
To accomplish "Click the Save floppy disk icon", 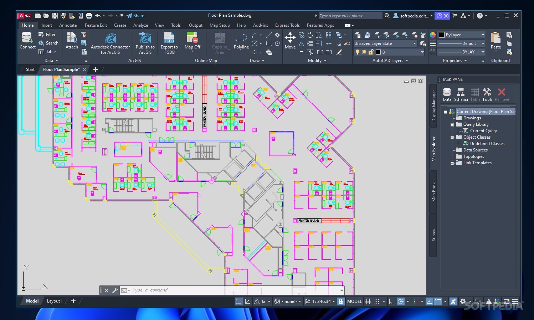I will (x=55, y=16).
